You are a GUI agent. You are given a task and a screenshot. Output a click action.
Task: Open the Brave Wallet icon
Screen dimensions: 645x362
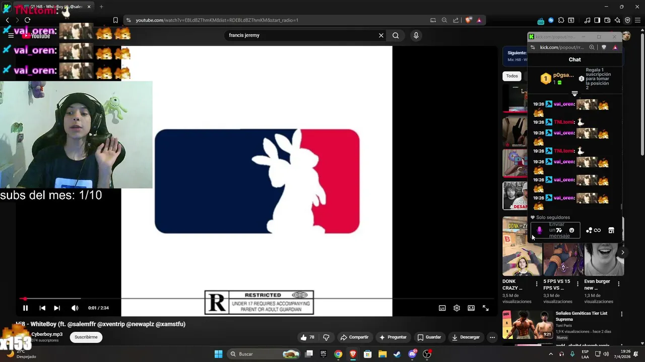607,20
